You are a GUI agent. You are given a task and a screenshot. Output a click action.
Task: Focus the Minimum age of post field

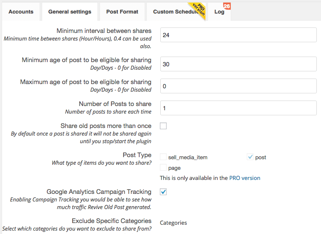tap(238, 64)
